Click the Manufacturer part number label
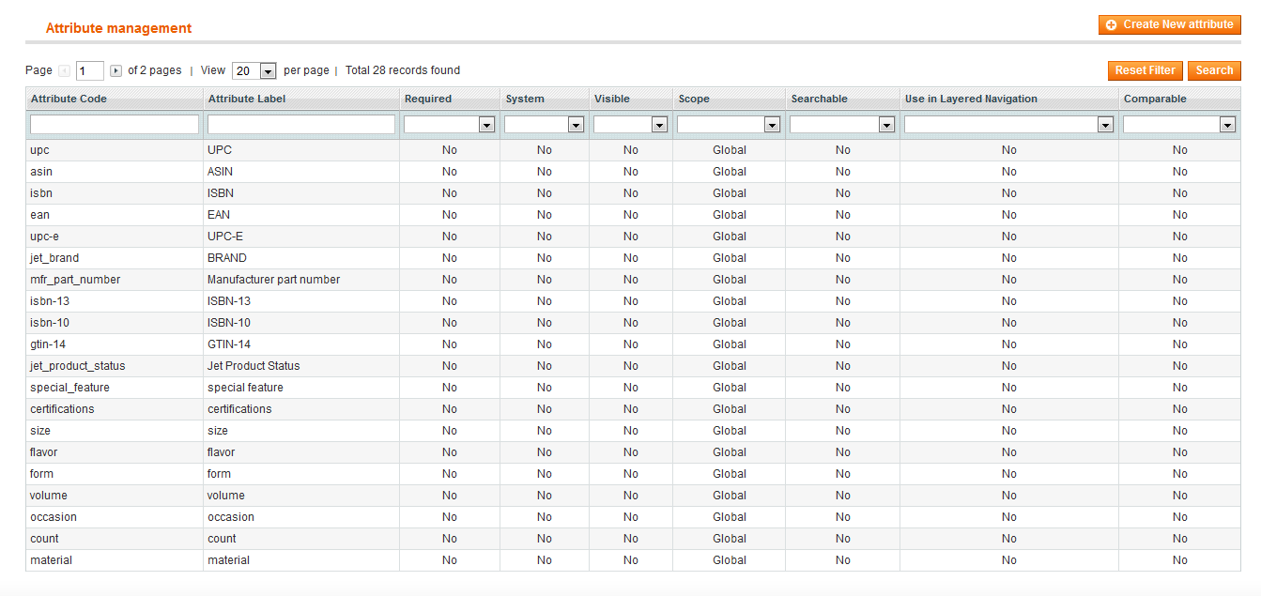Viewport: 1261px width, 596px height. coord(274,280)
